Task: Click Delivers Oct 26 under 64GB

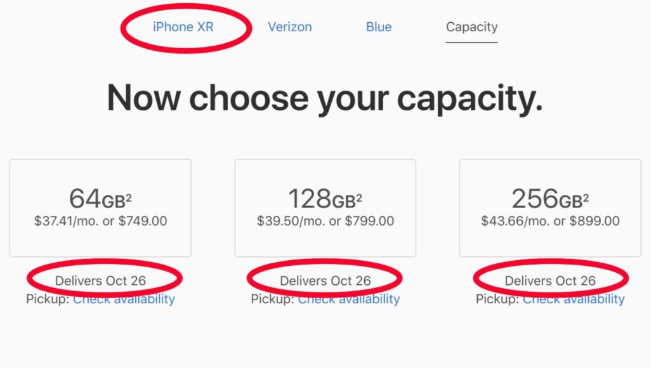Action: [x=100, y=280]
